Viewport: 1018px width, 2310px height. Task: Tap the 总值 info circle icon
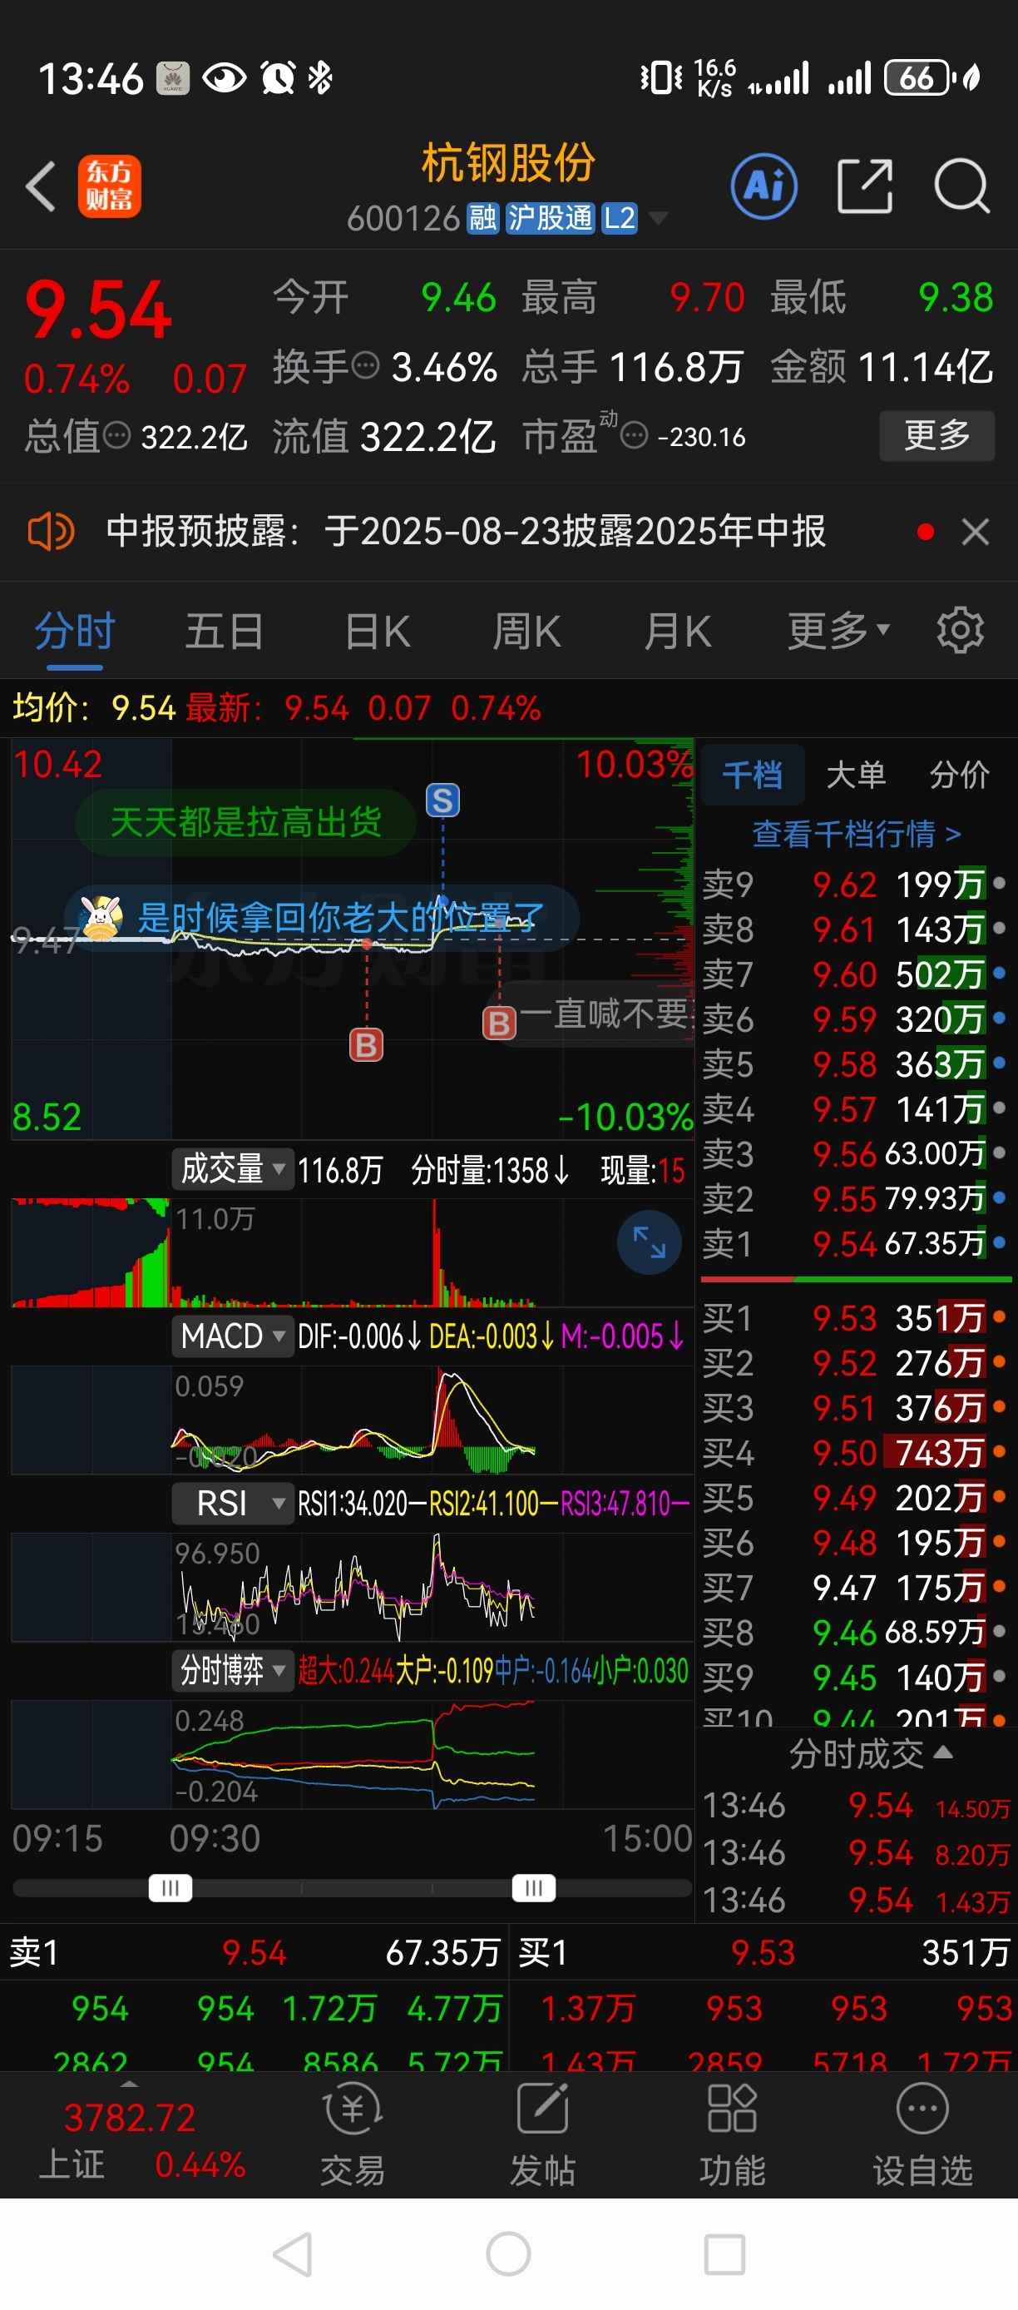pyautogui.click(x=116, y=436)
